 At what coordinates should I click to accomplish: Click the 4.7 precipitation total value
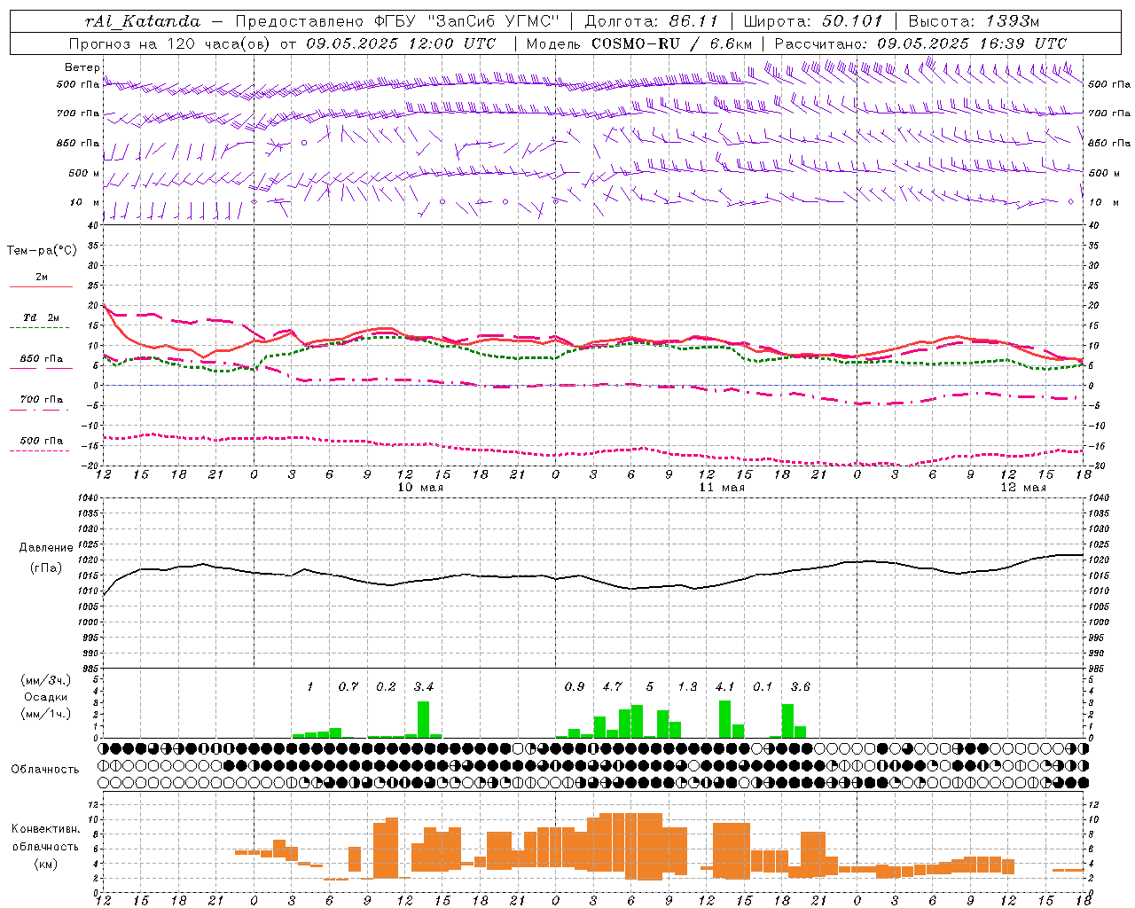[x=612, y=687]
